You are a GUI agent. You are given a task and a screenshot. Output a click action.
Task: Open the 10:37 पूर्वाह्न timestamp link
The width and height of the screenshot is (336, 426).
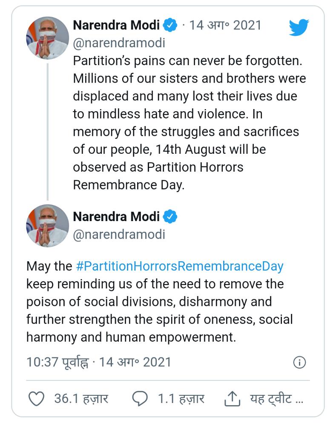57,363
